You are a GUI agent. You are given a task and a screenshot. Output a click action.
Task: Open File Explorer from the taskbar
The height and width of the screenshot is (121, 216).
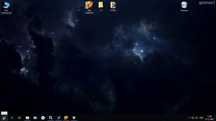(27, 118)
